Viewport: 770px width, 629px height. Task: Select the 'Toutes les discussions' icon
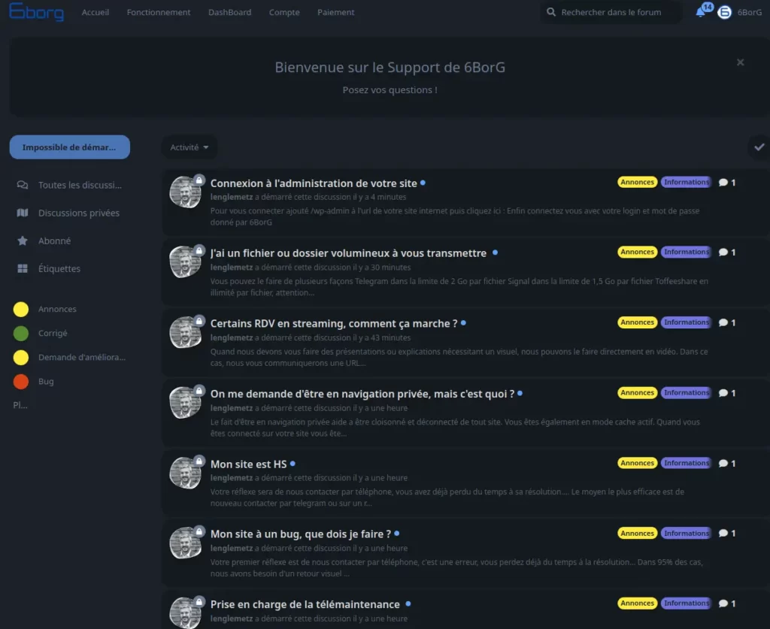20,185
